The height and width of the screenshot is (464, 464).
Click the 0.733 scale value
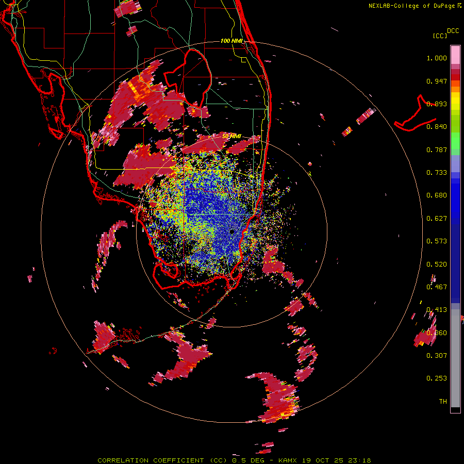[437, 173]
